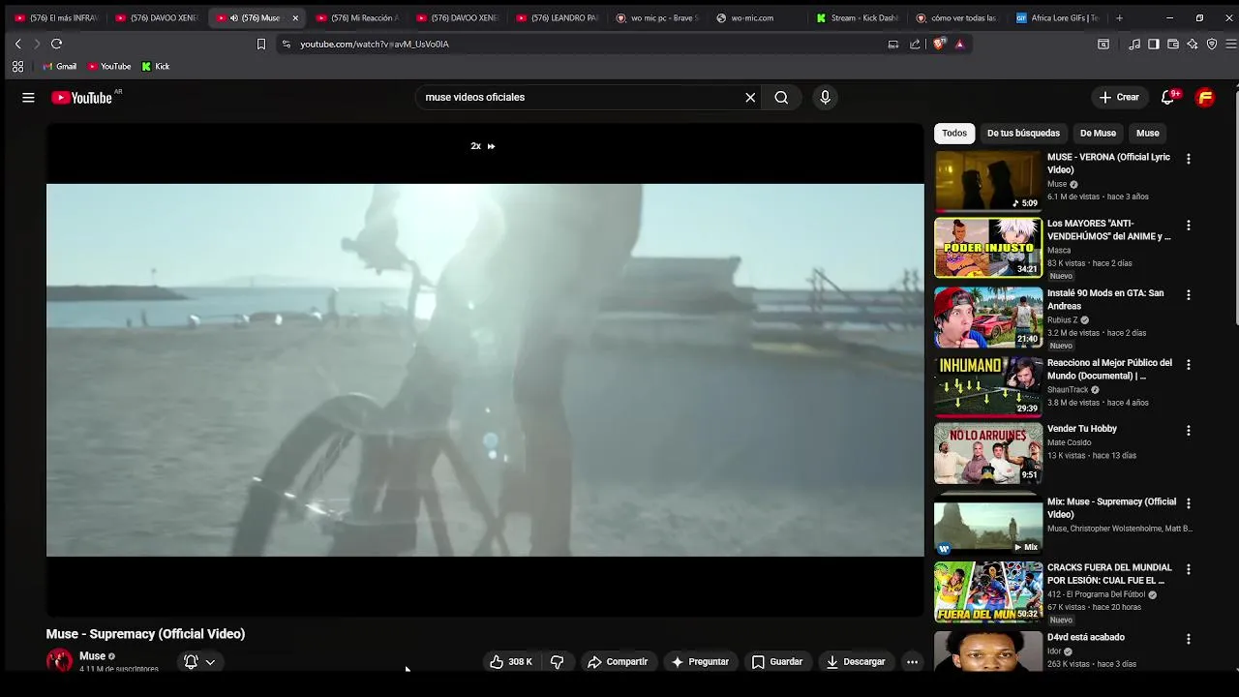Open Instalé 90 Mods GTA thumbnail
The height and width of the screenshot is (697, 1239).
(x=988, y=317)
